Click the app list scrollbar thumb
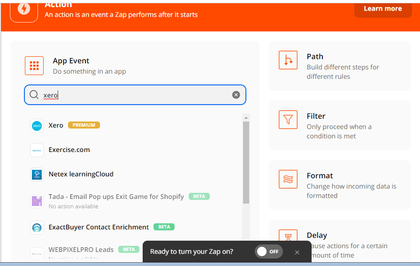This screenshot has width=420, height=266. click(246, 162)
